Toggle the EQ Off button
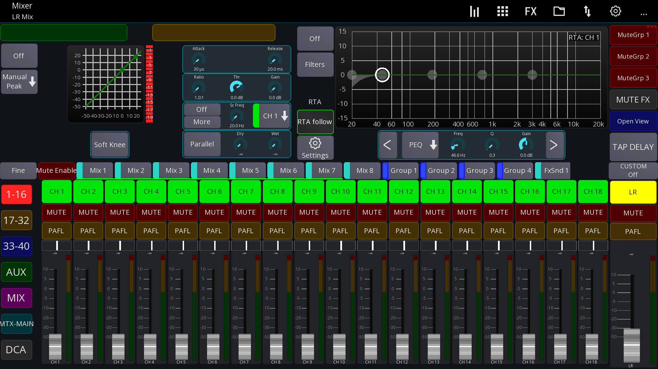The height and width of the screenshot is (369, 658). point(315,39)
